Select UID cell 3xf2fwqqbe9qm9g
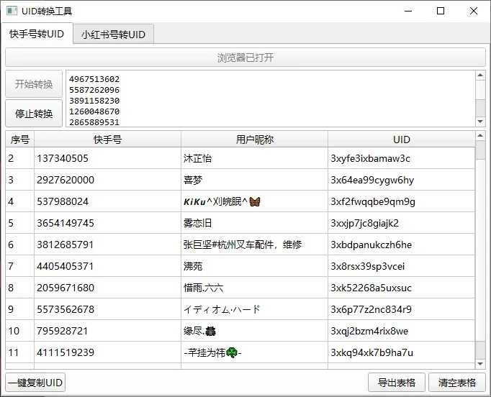 (402, 201)
